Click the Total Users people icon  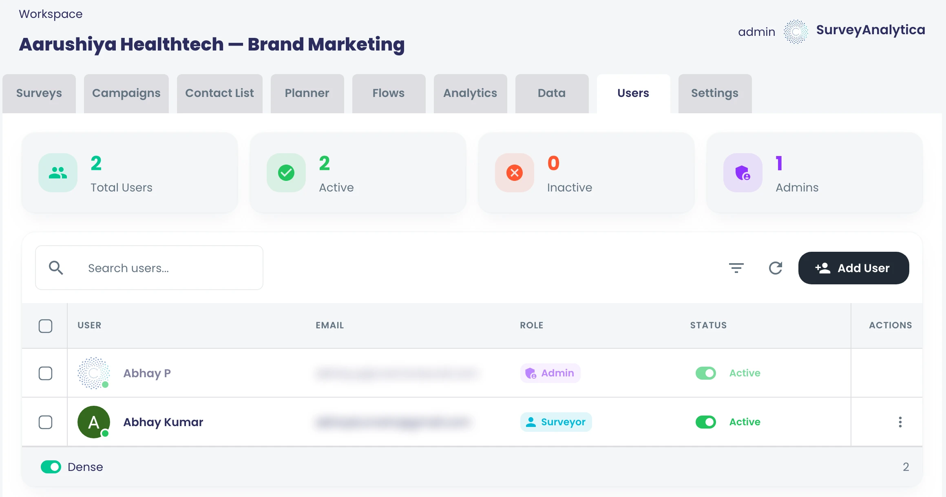pyautogui.click(x=58, y=173)
